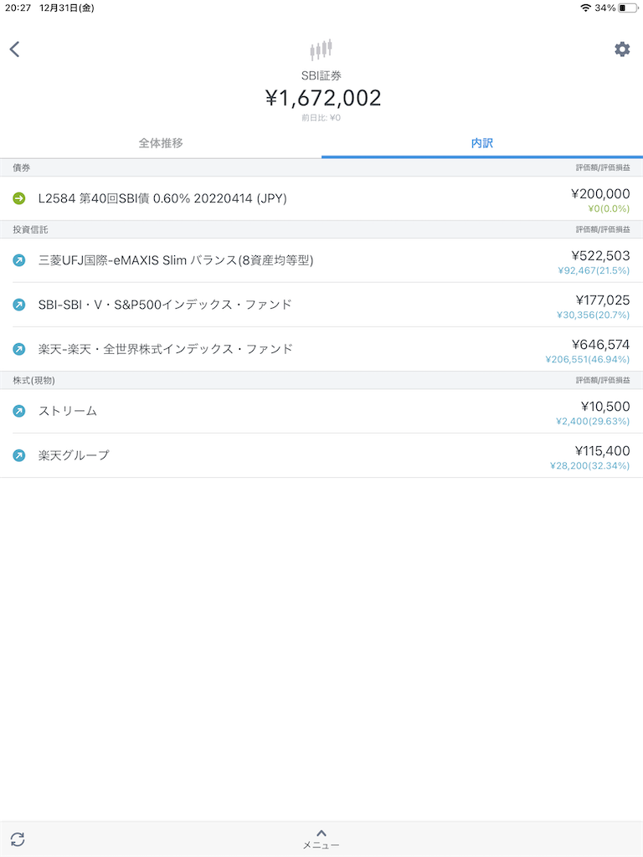Tap the ¥28,200(32.34%) gain figure

tap(589, 465)
